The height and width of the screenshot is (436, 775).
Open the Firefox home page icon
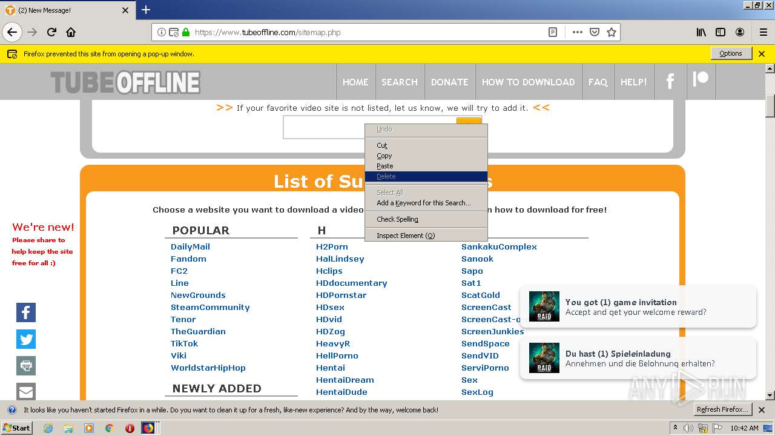pyautogui.click(x=71, y=32)
